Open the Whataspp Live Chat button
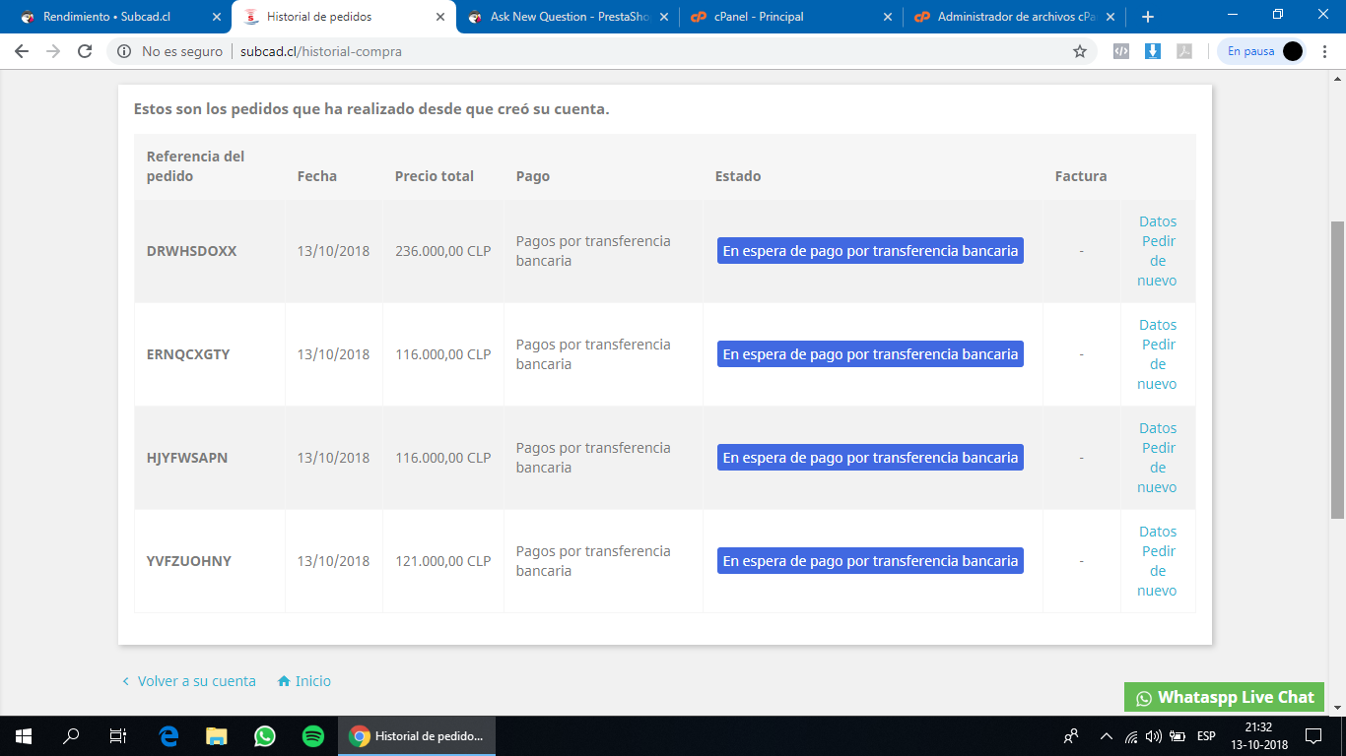 coord(1225,697)
